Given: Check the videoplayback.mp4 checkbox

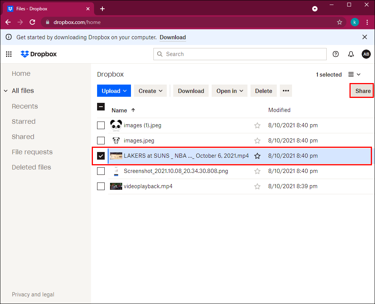Looking at the screenshot, I should click(101, 186).
